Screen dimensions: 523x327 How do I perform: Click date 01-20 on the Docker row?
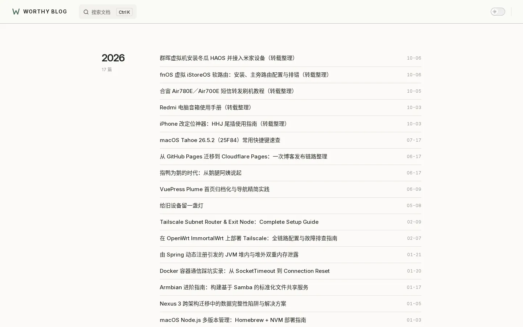pyautogui.click(x=414, y=271)
